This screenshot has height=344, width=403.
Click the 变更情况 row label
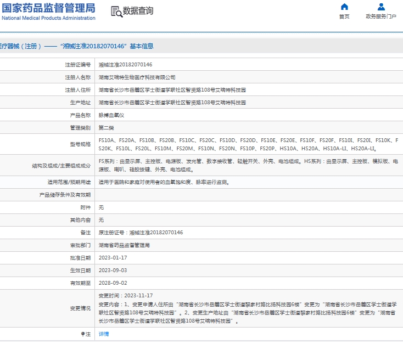coord(81,308)
